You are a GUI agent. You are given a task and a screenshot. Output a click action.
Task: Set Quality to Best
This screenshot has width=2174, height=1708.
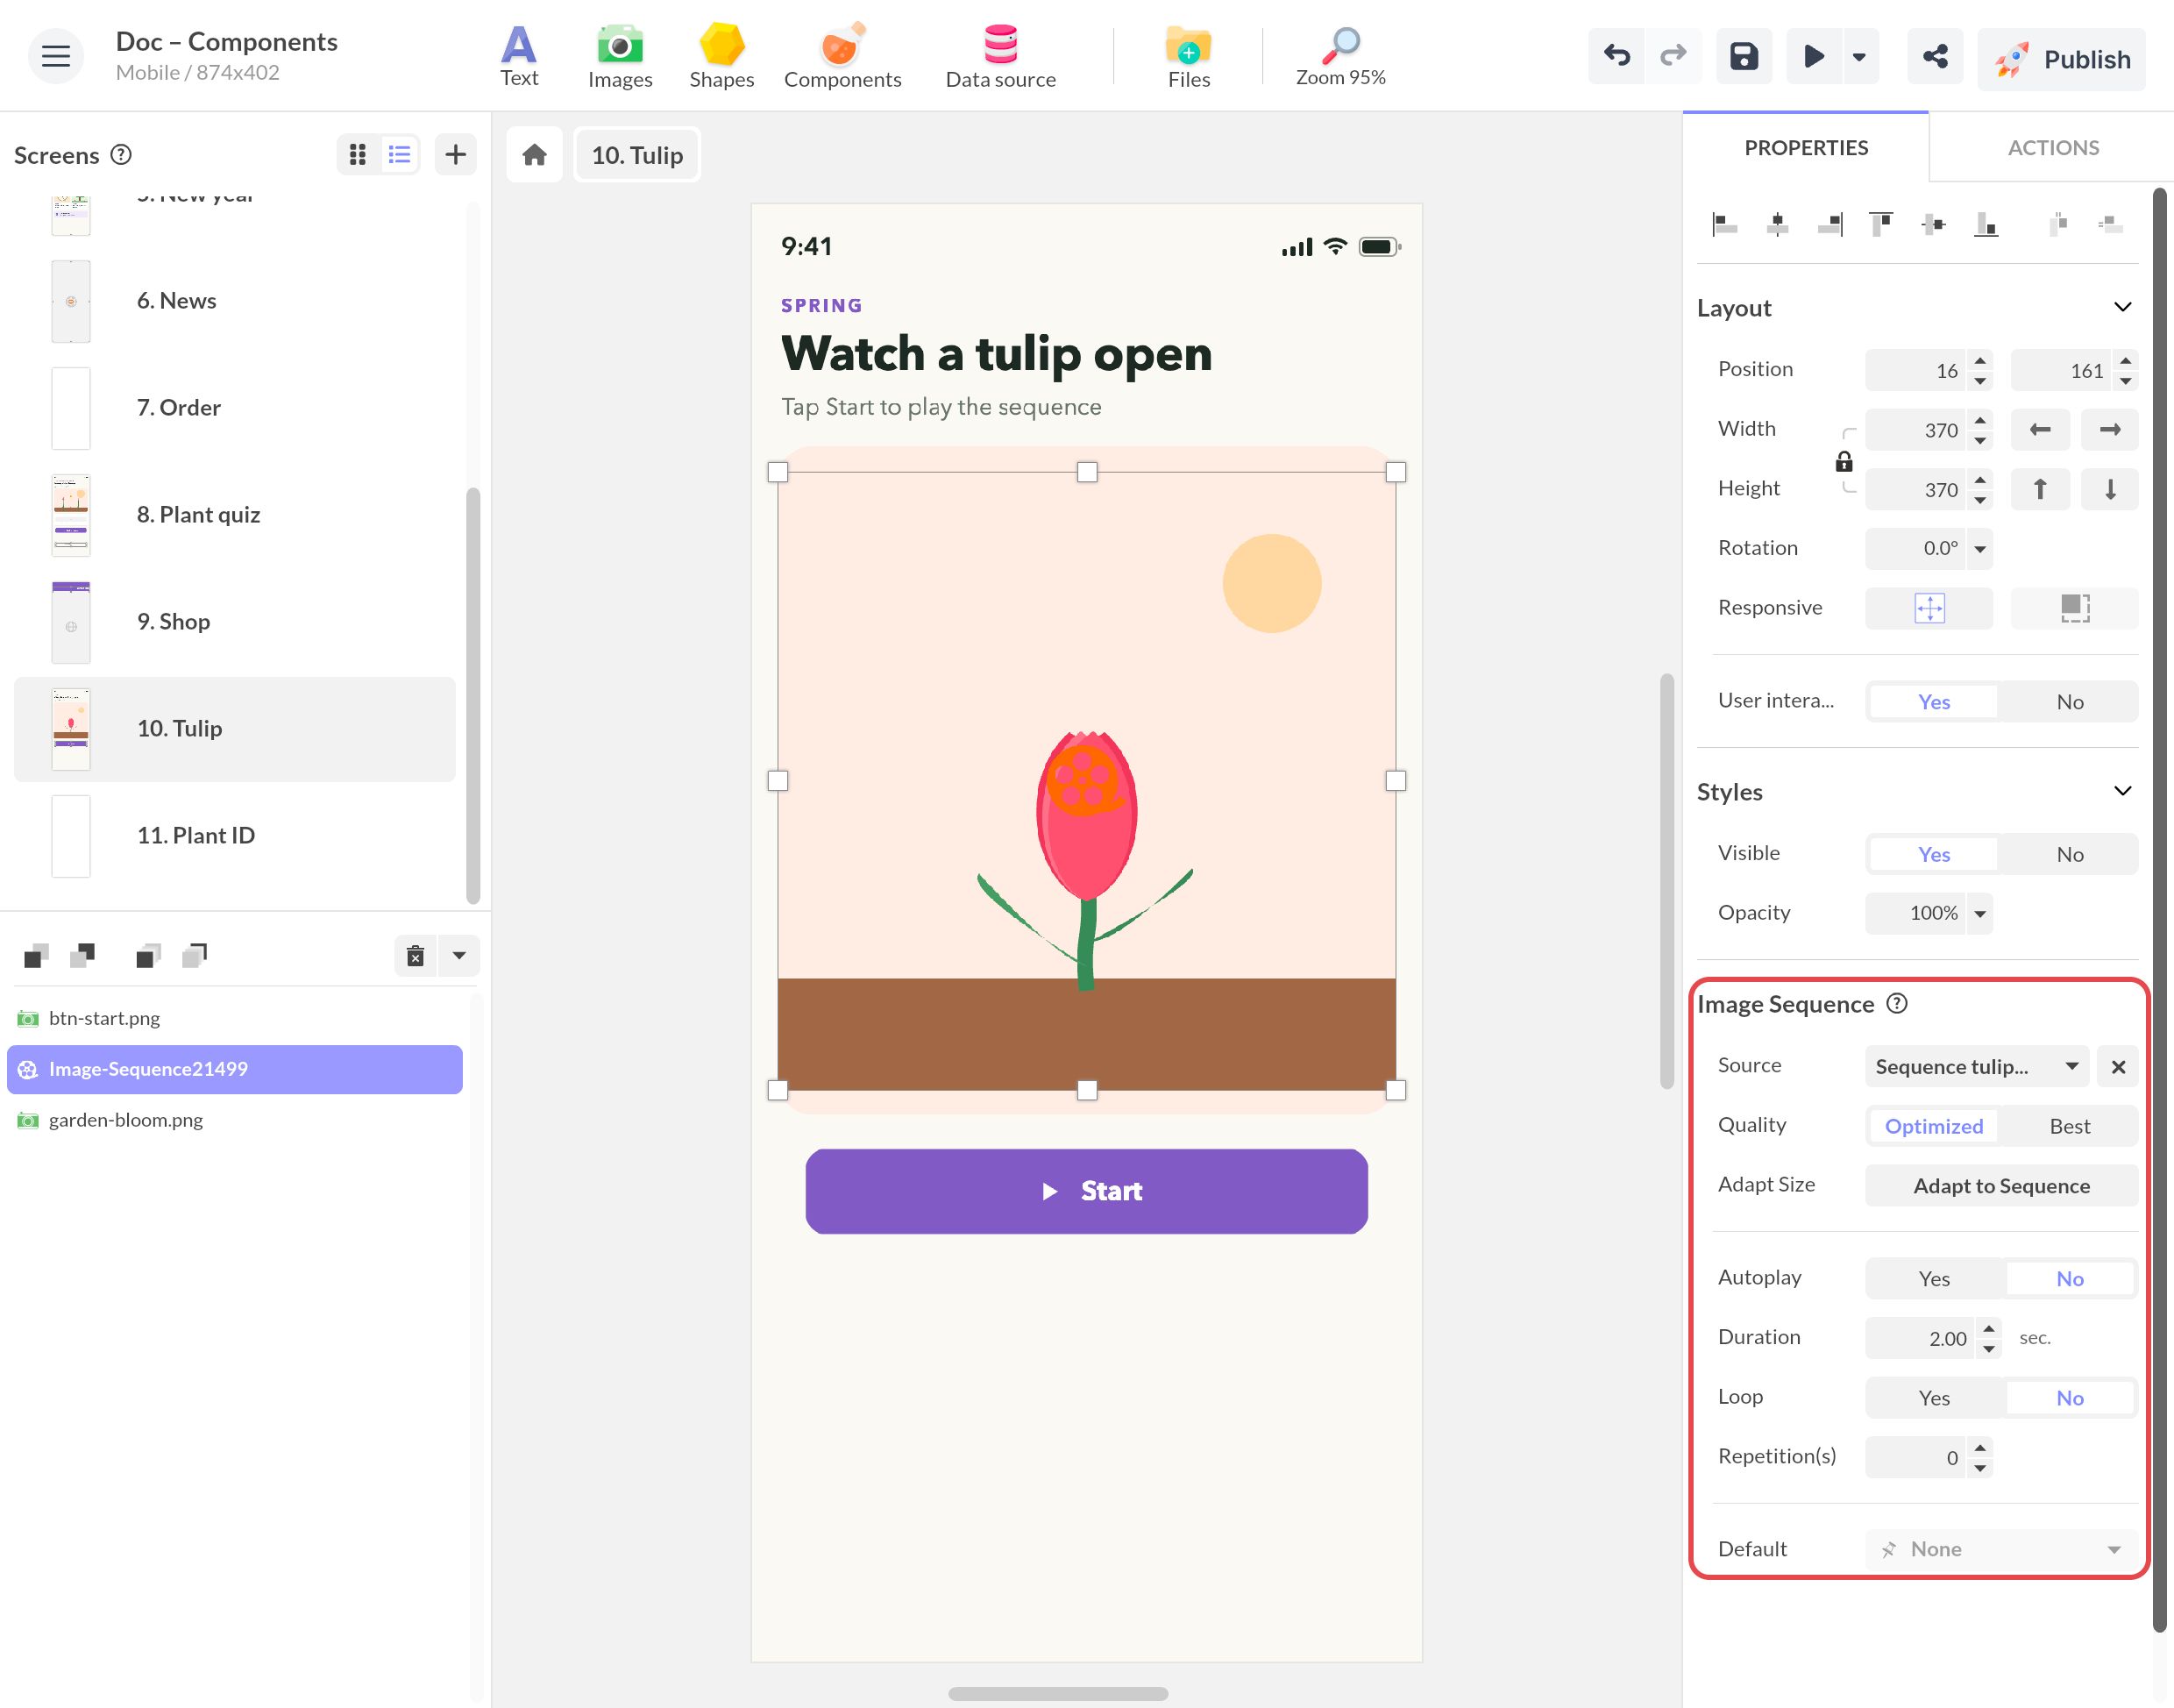coord(2069,1126)
